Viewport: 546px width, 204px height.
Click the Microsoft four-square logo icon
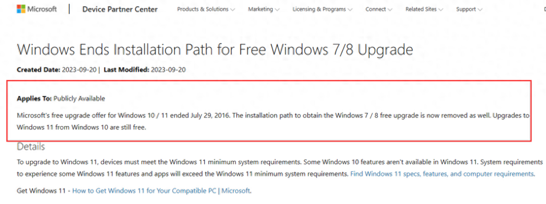21,9
